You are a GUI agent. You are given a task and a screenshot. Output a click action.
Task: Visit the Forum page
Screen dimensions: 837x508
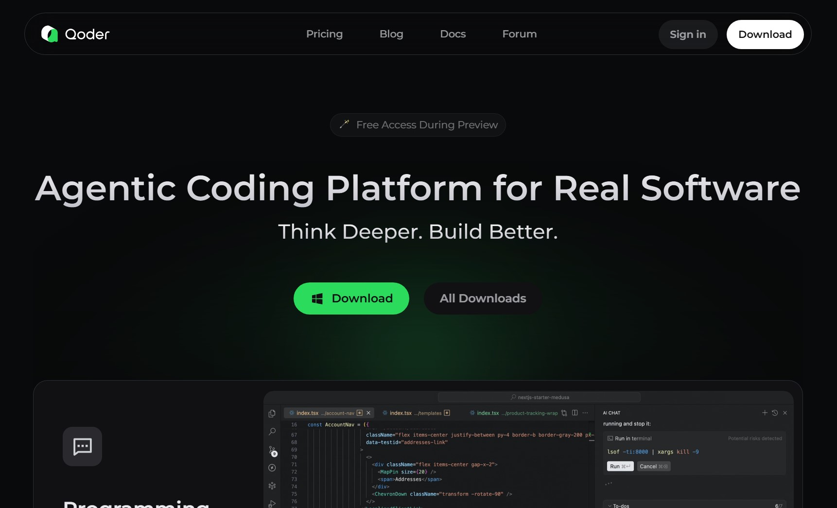coord(520,34)
